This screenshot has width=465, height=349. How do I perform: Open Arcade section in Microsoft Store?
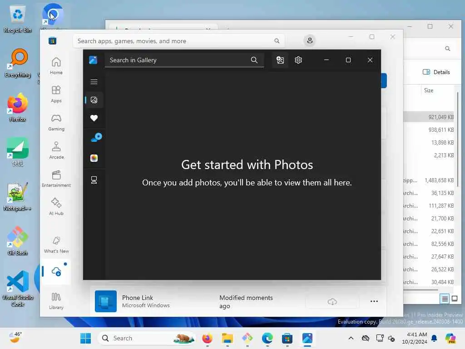[56, 150]
